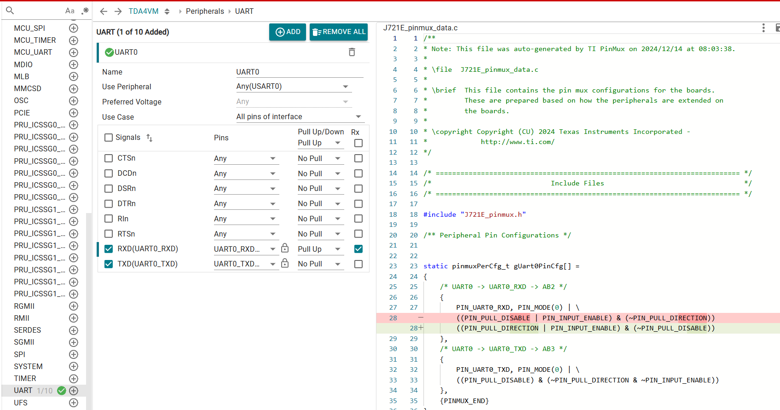Open the RXD Pull Up dropdown
780x410 pixels.
(x=320, y=249)
